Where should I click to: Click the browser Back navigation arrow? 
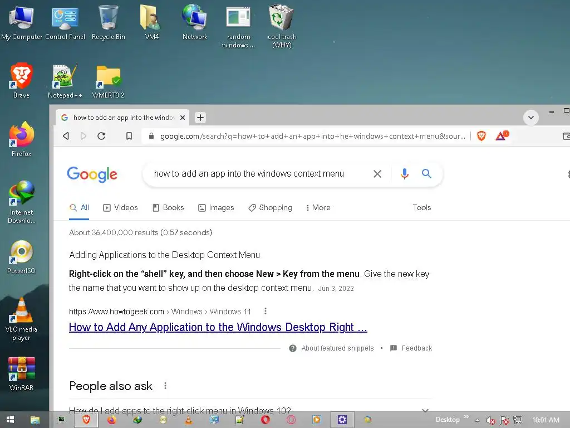click(66, 136)
